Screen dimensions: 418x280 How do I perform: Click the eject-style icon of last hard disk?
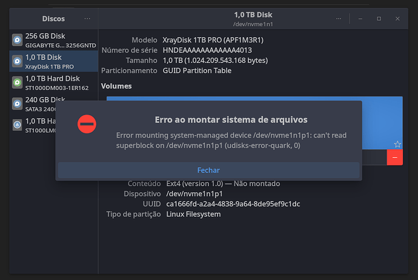coord(18,125)
